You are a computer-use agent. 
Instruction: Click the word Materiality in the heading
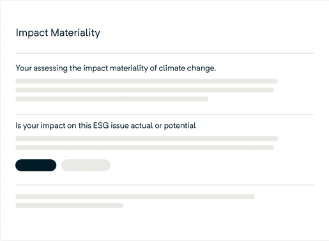click(75, 33)
